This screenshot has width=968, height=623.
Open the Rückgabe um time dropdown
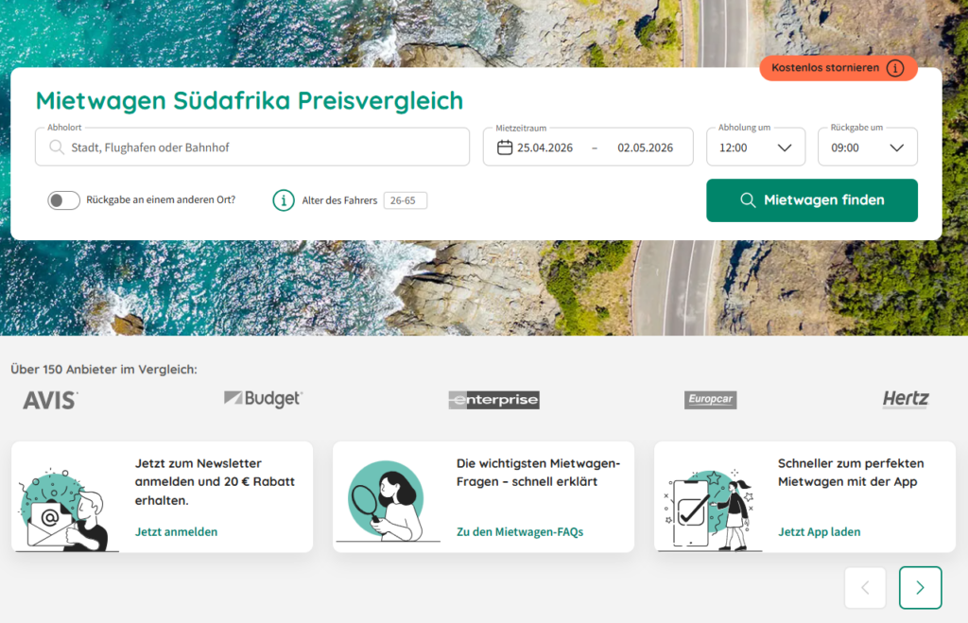click(868, 147)
